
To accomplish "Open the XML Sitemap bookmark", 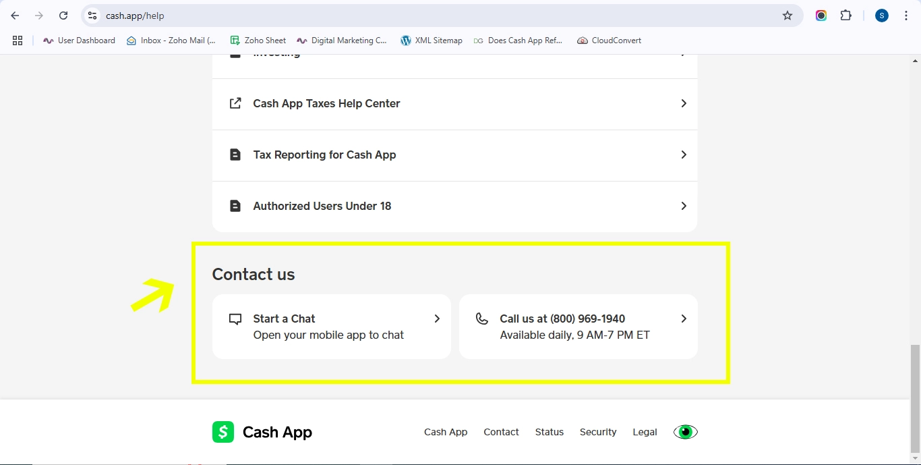I will pos(432,40).
